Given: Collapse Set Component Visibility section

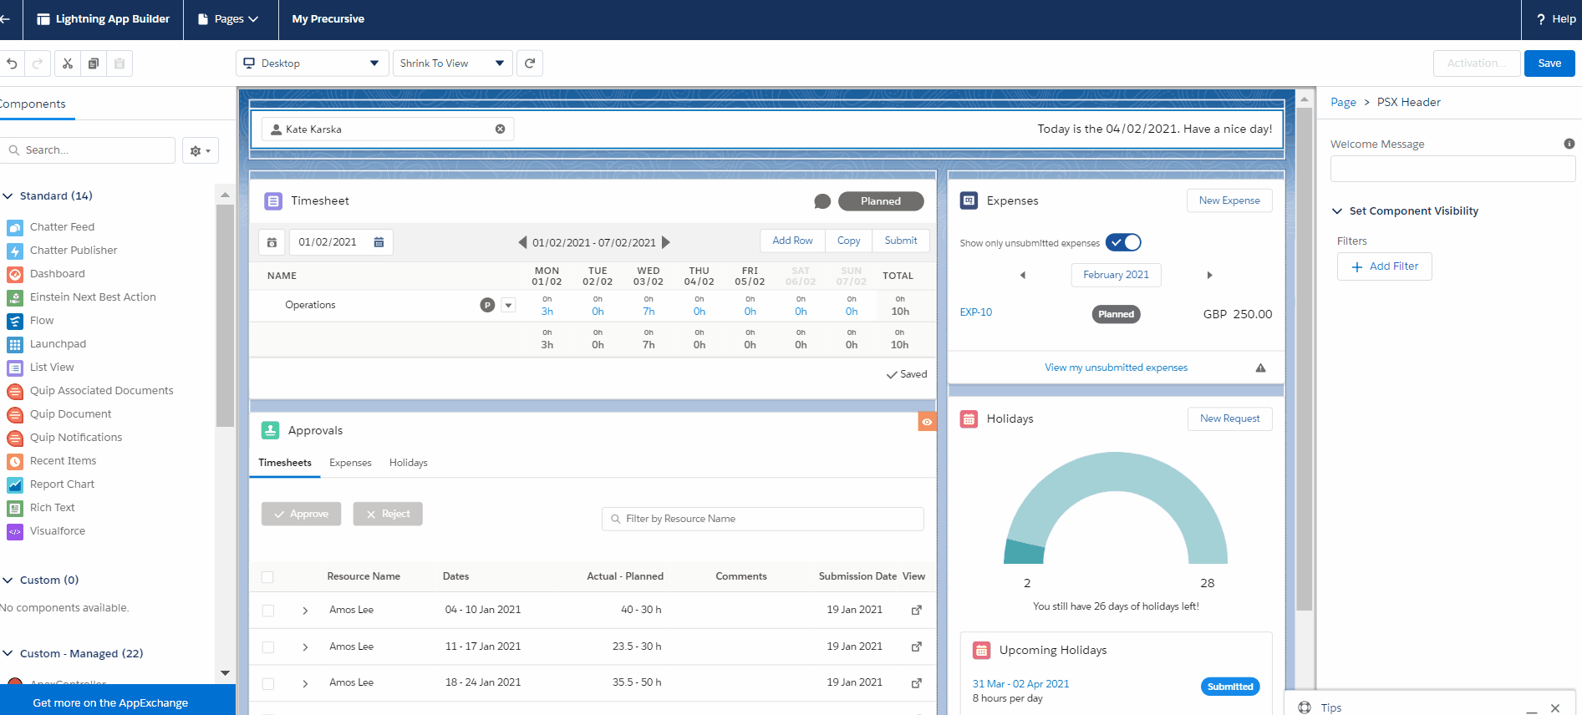Looking at the screenshot, I should coord(1337,211).
